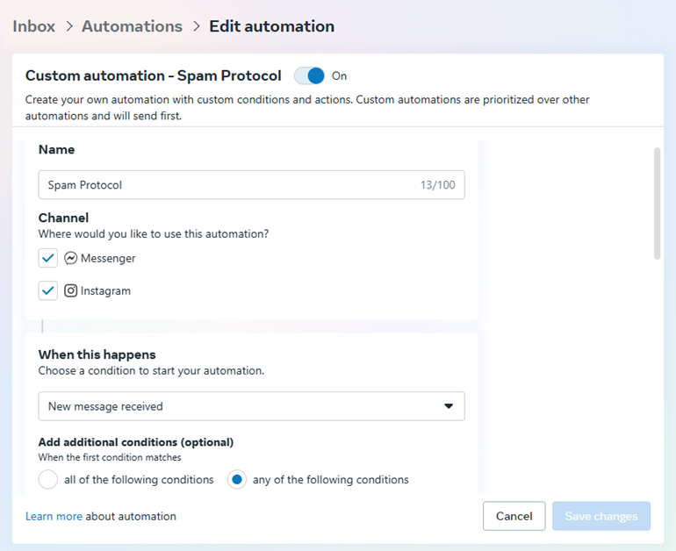Click the Save changes button
The height and width of the screenshot is (551, 676).
coord(601,516)
